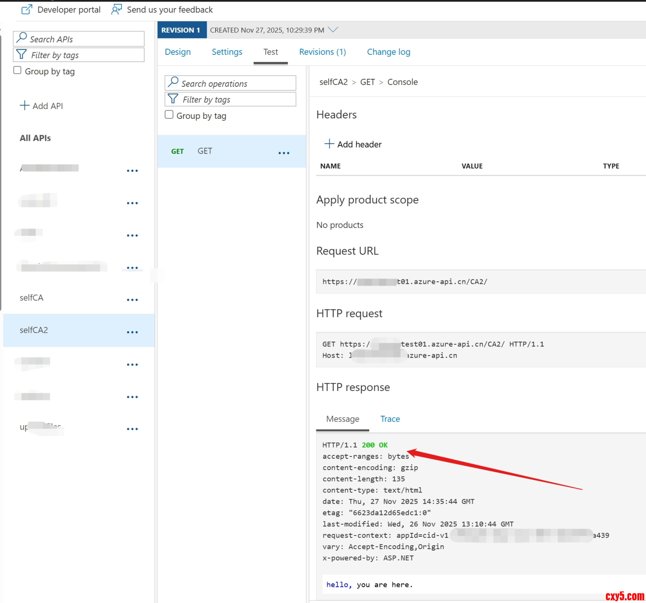Enable Group by tag for the APIs list
This screenshot has width=646, height=603.
[17, 70]
